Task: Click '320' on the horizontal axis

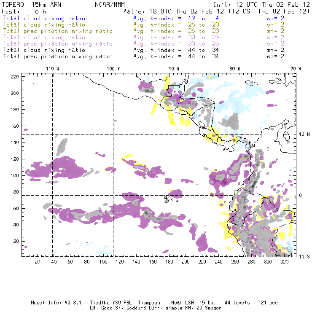Action: click(x=284, y=262)
